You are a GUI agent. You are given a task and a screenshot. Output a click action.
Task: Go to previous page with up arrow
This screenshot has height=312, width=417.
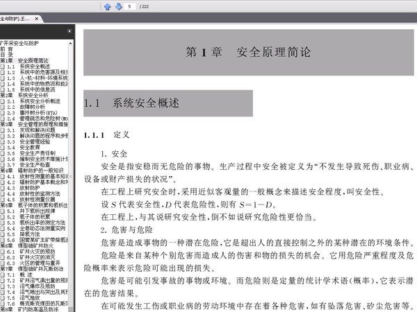pos(108,6)
